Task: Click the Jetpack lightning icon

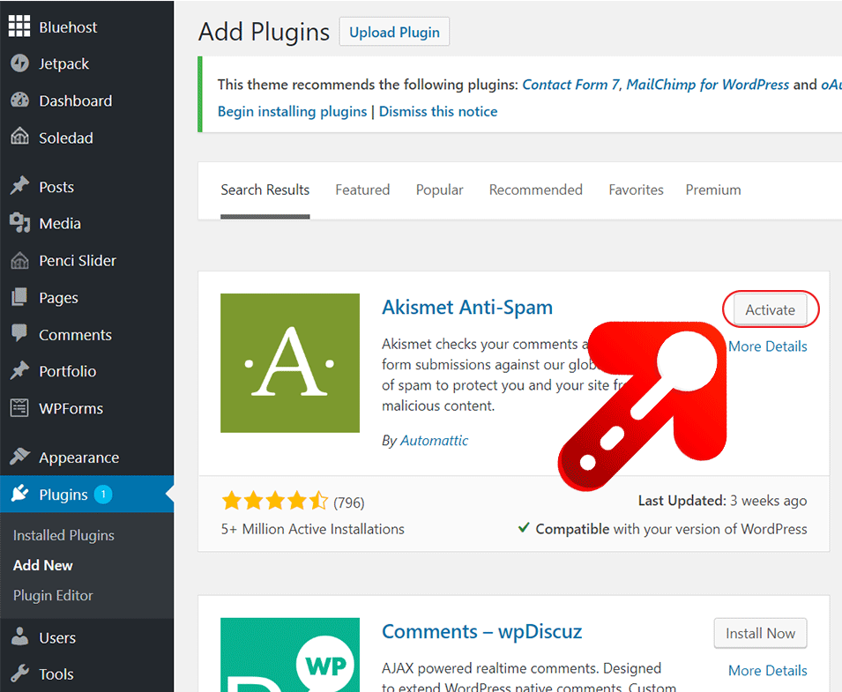Action: point(20,63)
